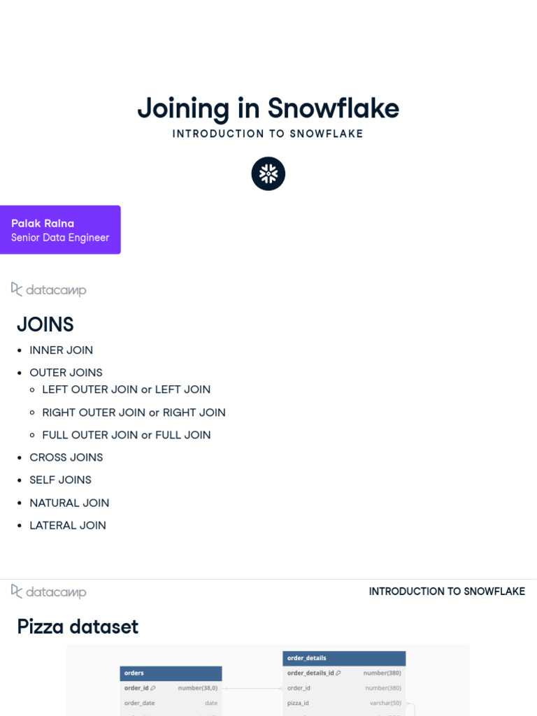Select the LATERAL JOIN bullet
The image size is (537, 716).
[68, 525]
